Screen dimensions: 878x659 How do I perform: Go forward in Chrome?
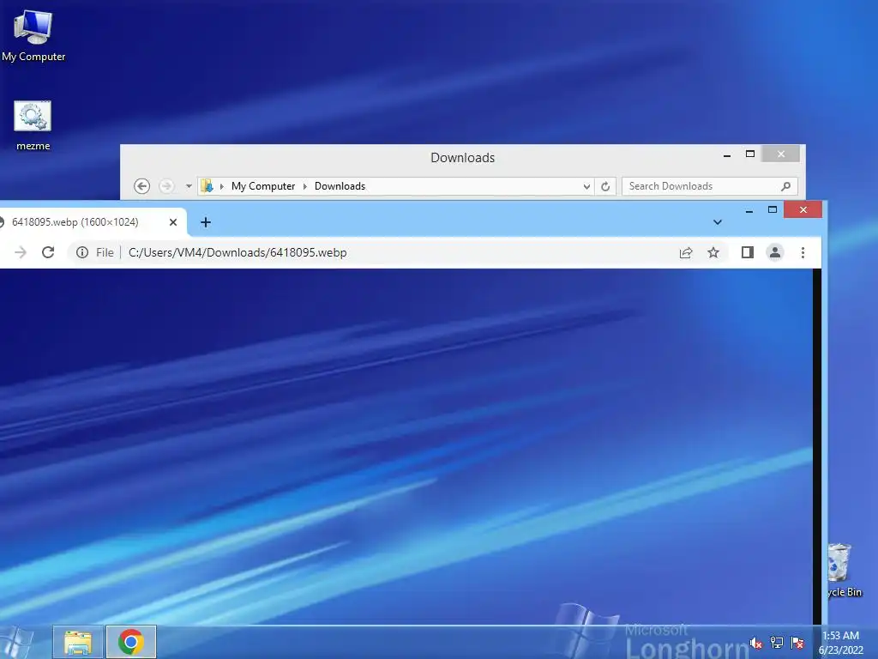coord(21,253)
